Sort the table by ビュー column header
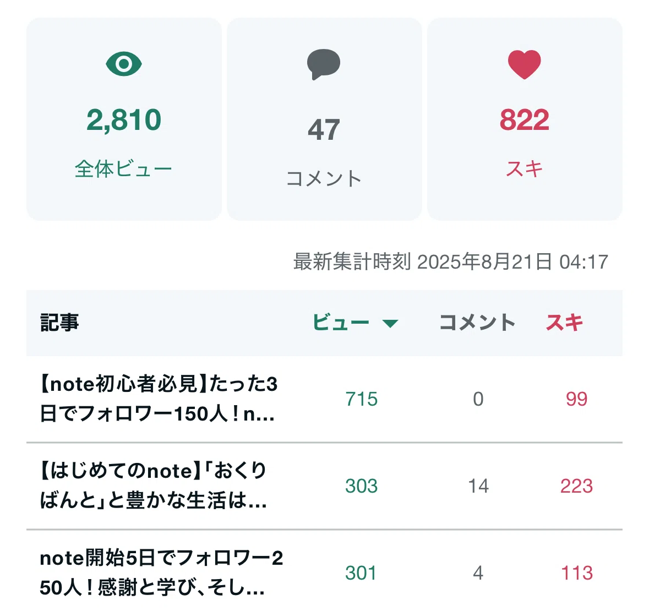 pos(341,323)
